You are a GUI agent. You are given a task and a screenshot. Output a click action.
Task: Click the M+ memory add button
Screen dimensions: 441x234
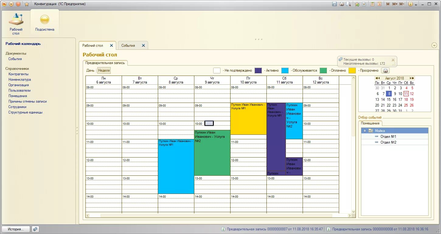pos(395,4)
